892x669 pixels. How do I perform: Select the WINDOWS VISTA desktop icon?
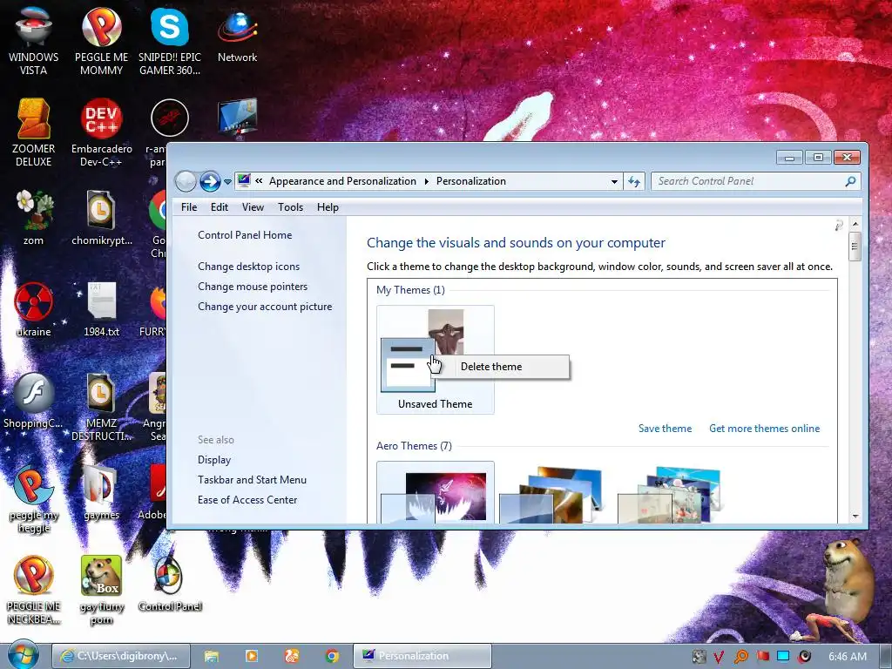[34, 41]
